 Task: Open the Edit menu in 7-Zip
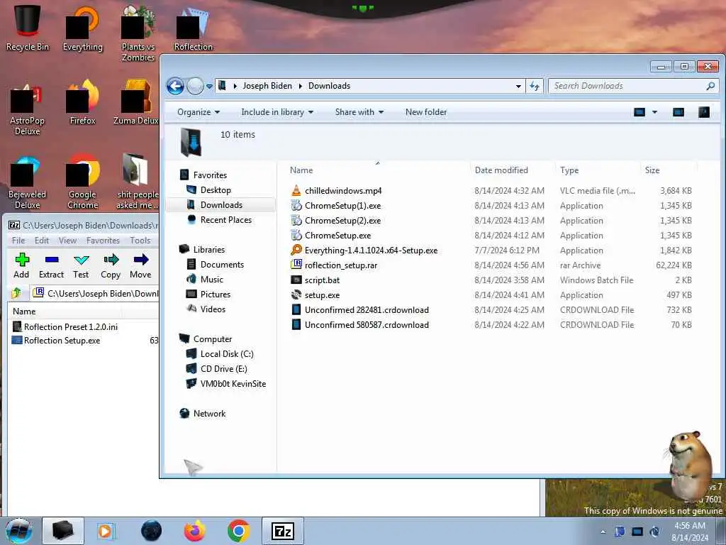[x=42, y=241]
